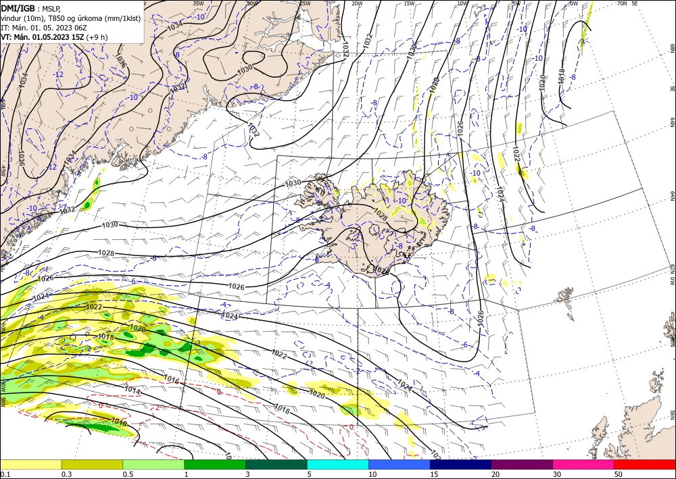The width and height of the screenshot is (676, 479).
Task: Click the pink 30–50 legend swatch
Action: point(584,464)
